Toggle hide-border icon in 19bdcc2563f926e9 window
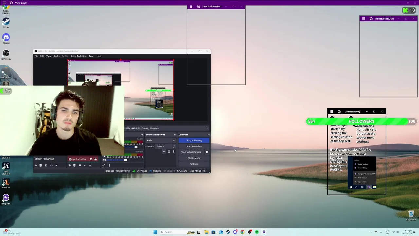 tap(371, 19)
